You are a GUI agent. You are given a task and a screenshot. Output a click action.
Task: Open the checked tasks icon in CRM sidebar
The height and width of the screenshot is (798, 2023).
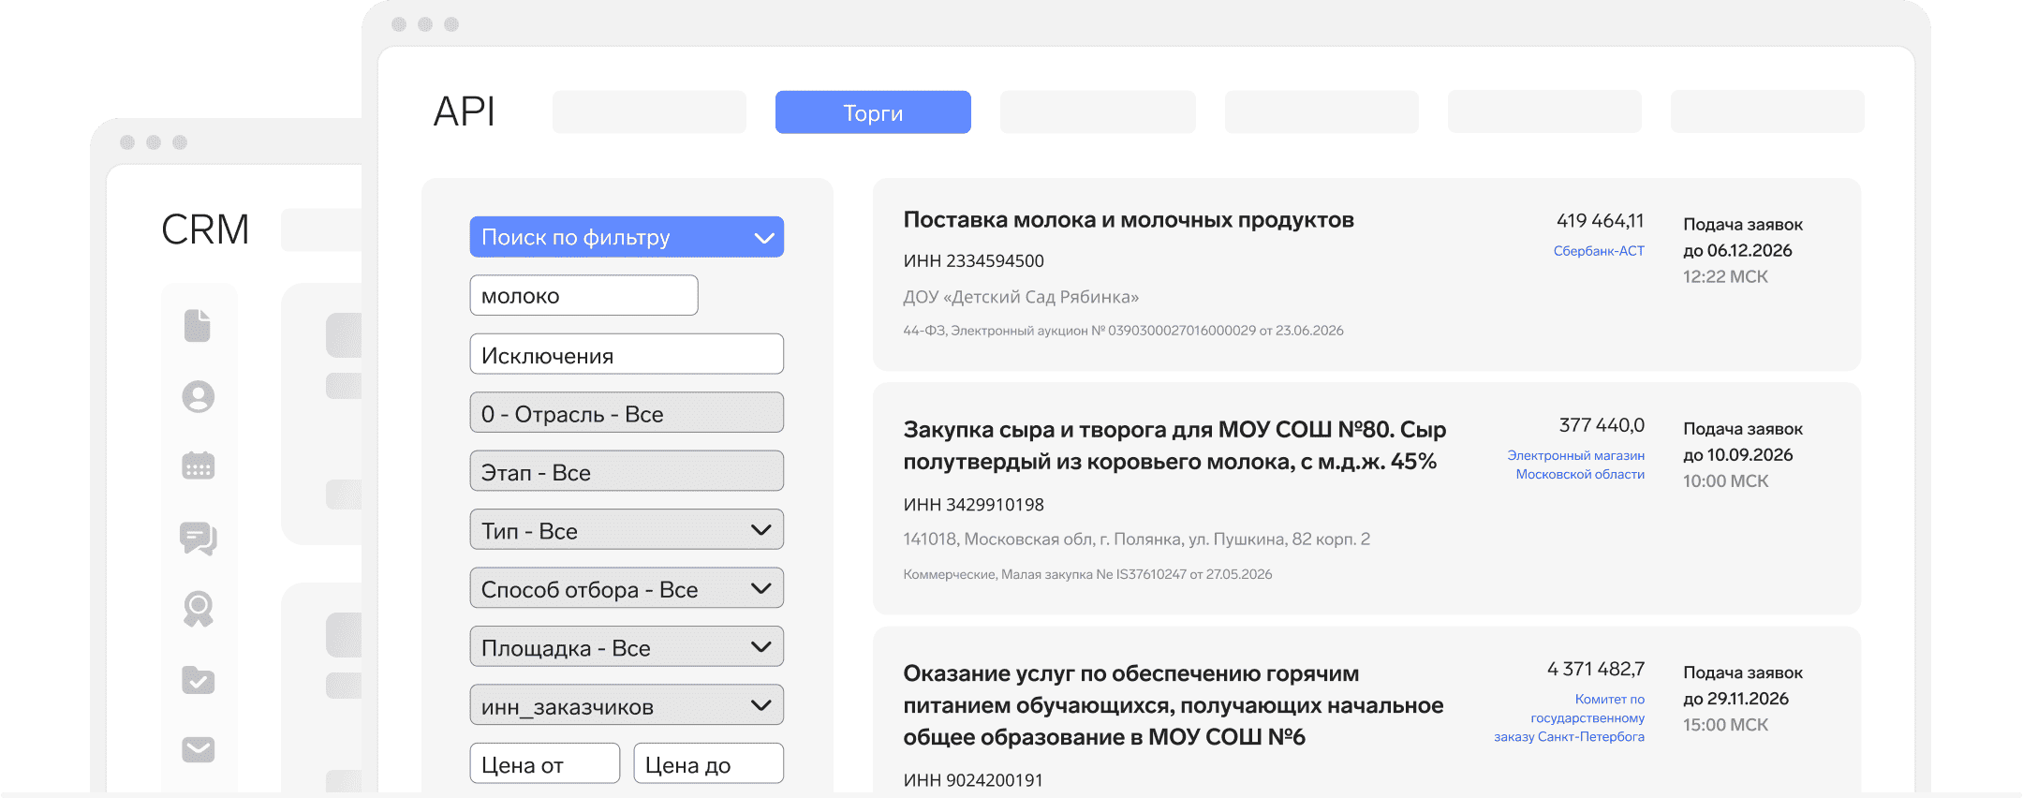click(x=198, y=680)
